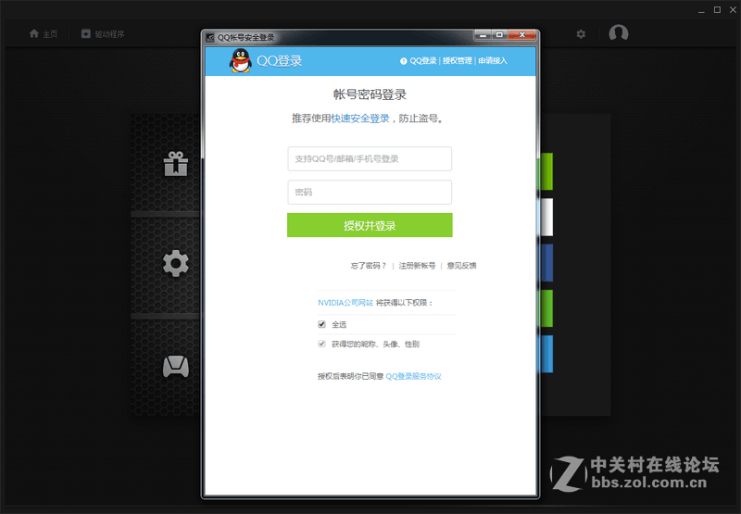
Task: Click the QQ penguin logo
Action: pos(241,61)
